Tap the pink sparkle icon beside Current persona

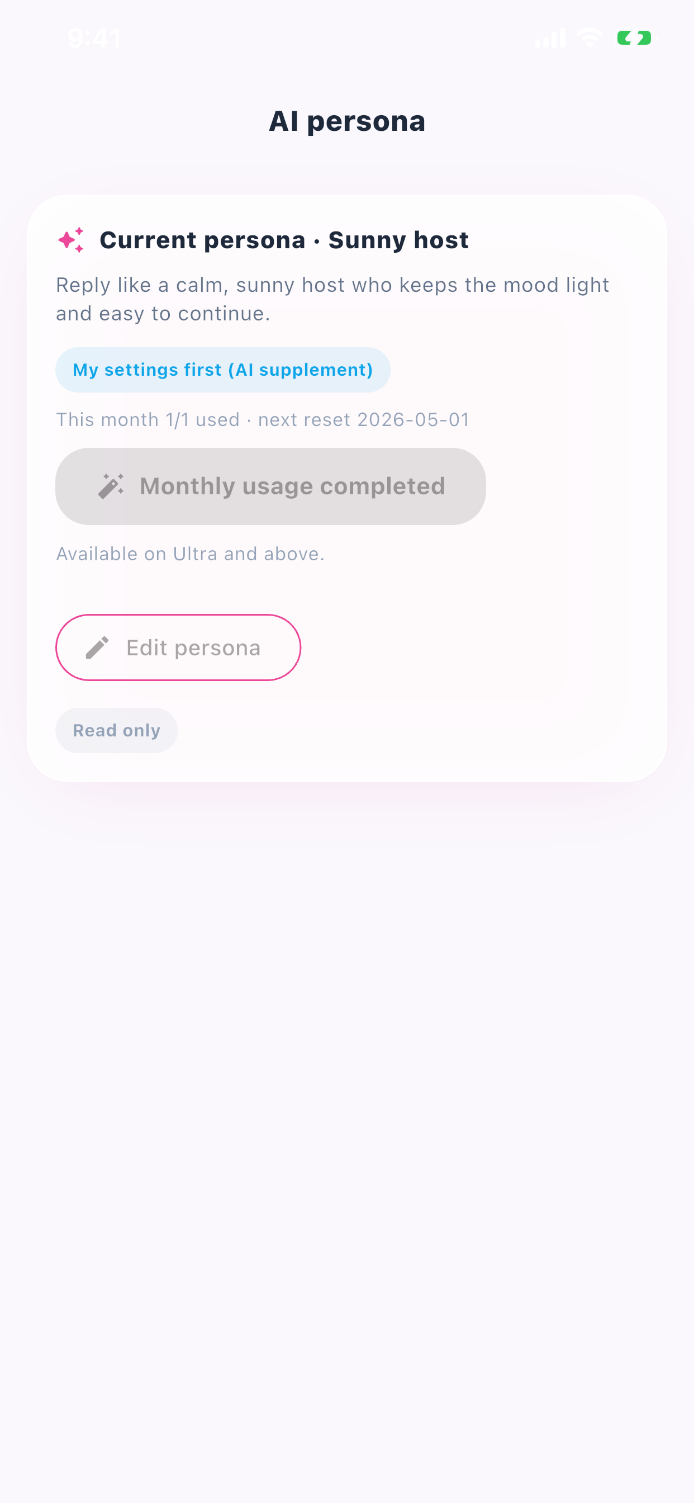[x=71, y=240]
